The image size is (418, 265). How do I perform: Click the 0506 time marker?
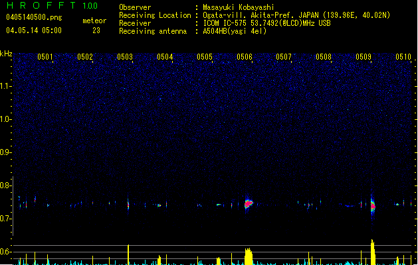[x=245, y=57]
